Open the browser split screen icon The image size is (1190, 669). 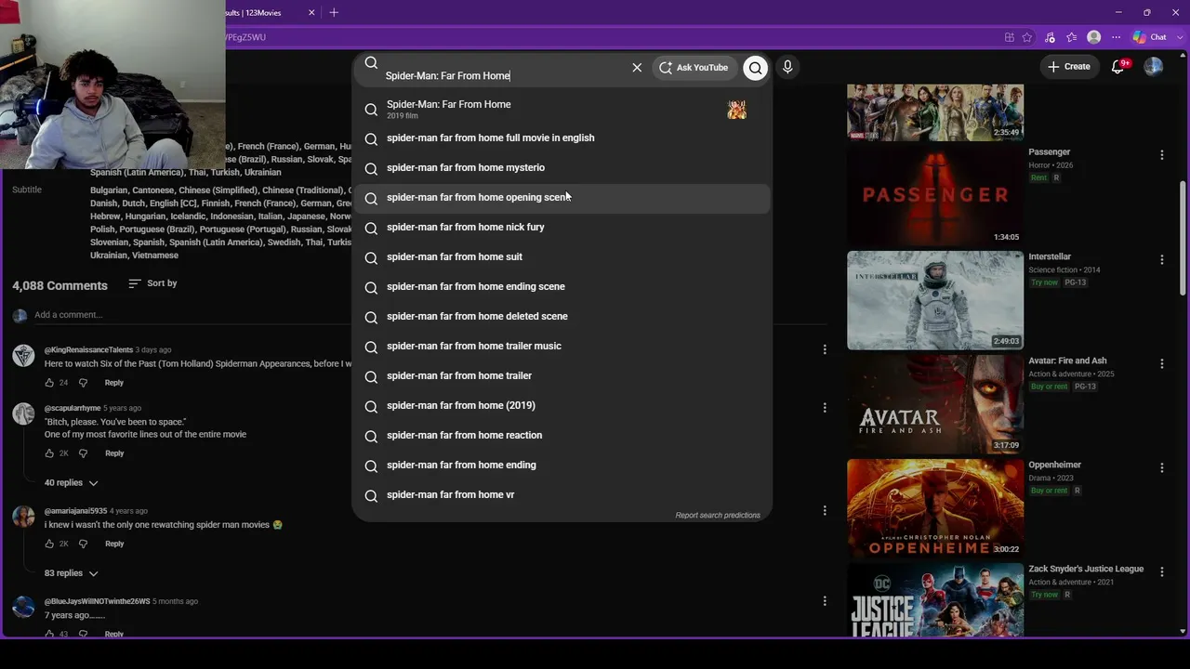1009,37
